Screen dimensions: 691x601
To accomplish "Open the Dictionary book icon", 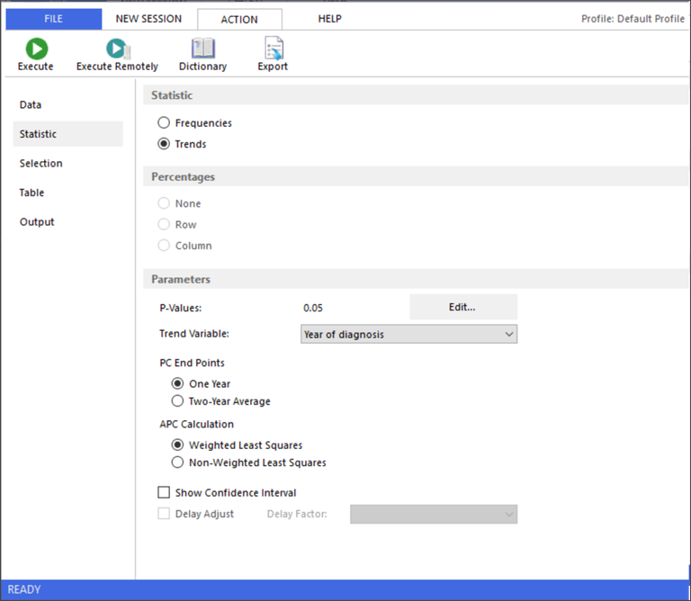I will click(x=203, y=49).
